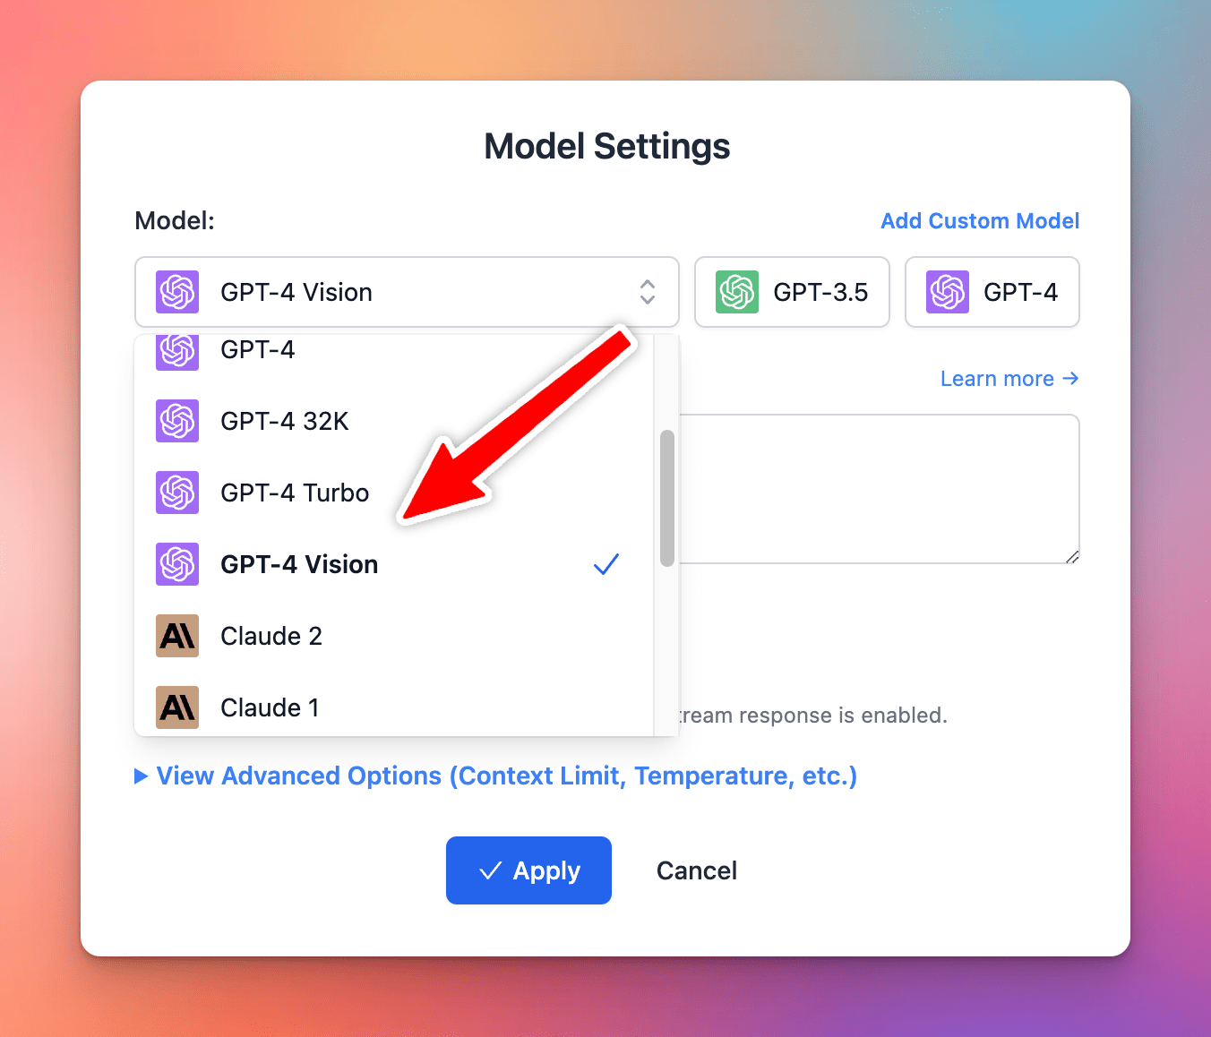
Task: Click the purple icon beside bold GPT-4 Vision
Action: click(177, 564)
